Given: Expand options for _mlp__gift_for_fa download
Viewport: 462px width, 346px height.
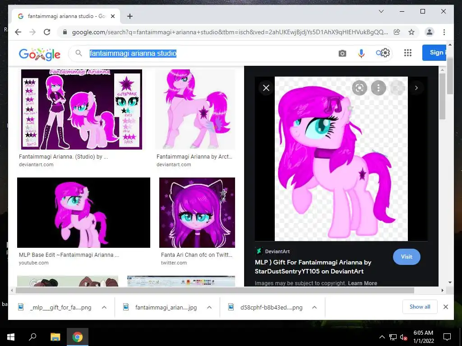Looking at the screenshot, I should coord(104,307).
